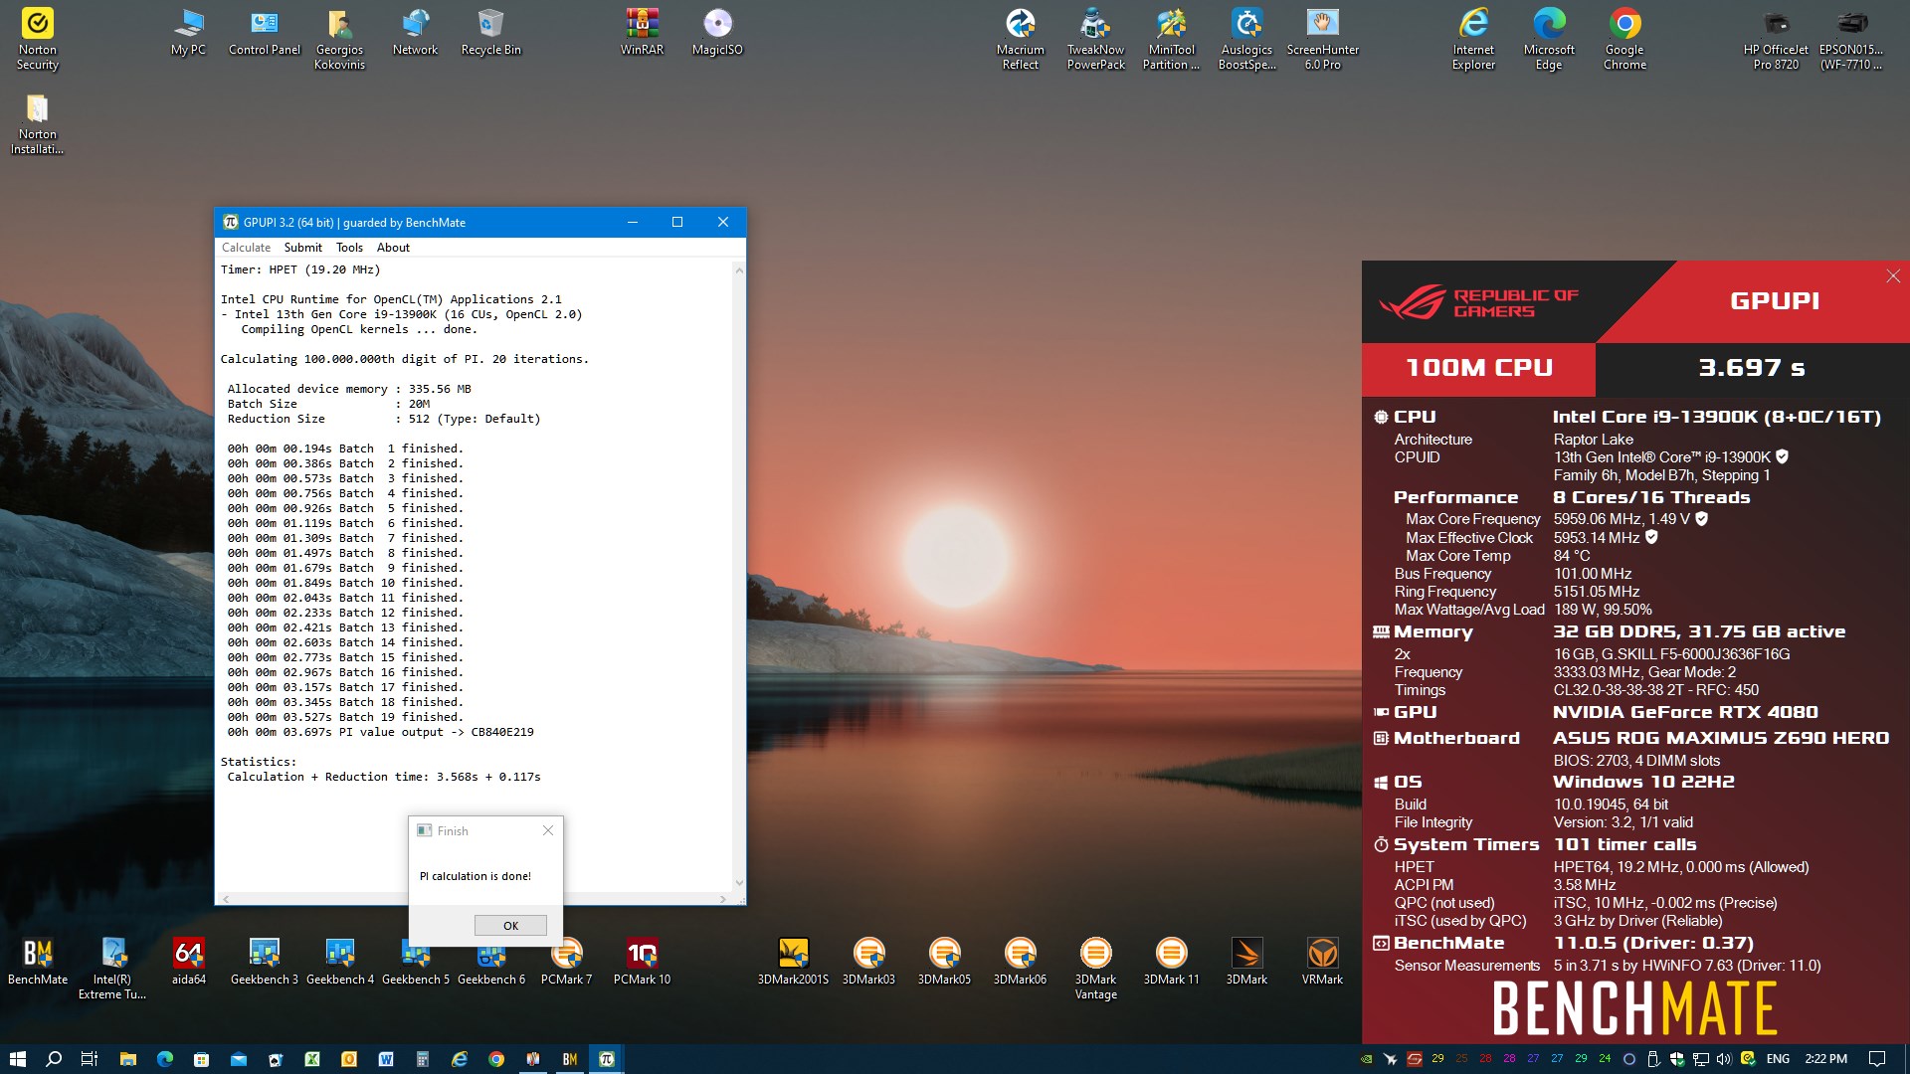Click the GPUPI output horizontal scrollbar
The width and height of the screenshot is (1910, 1074).
tap(474, 898)
